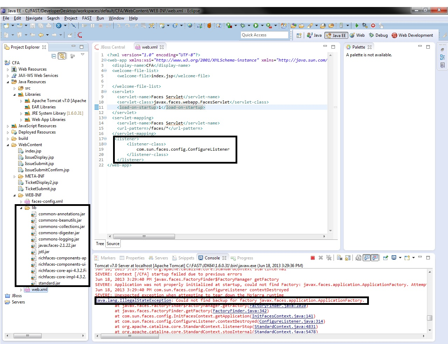The image size is (448, 344).
Task: Collapse the lib folder tree node
Action: (21, 208)
